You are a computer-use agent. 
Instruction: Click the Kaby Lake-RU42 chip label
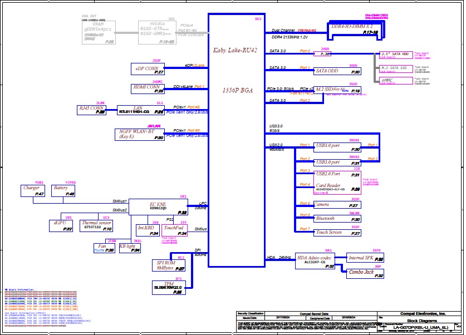[235, 50]
